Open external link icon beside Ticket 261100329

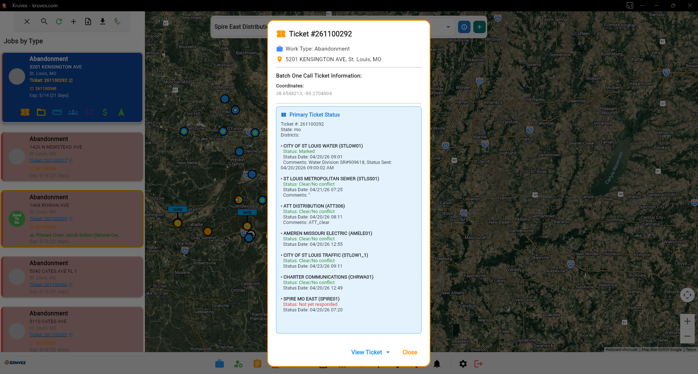click(71, 219)
